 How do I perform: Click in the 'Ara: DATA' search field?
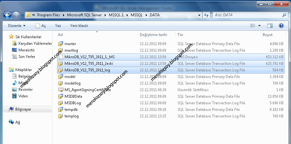pos(247,15)
